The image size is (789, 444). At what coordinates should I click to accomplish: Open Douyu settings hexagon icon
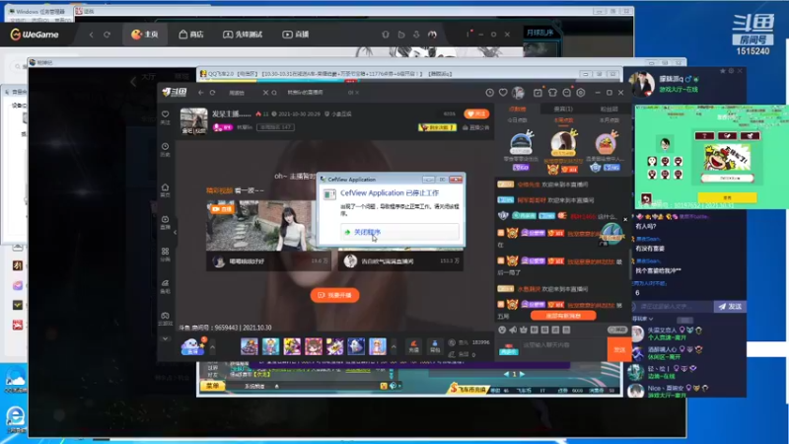(581, 93)
